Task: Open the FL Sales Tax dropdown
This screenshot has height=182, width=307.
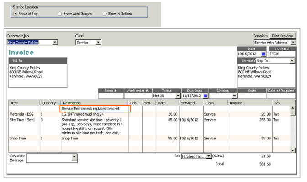Action: click(209, 156)
